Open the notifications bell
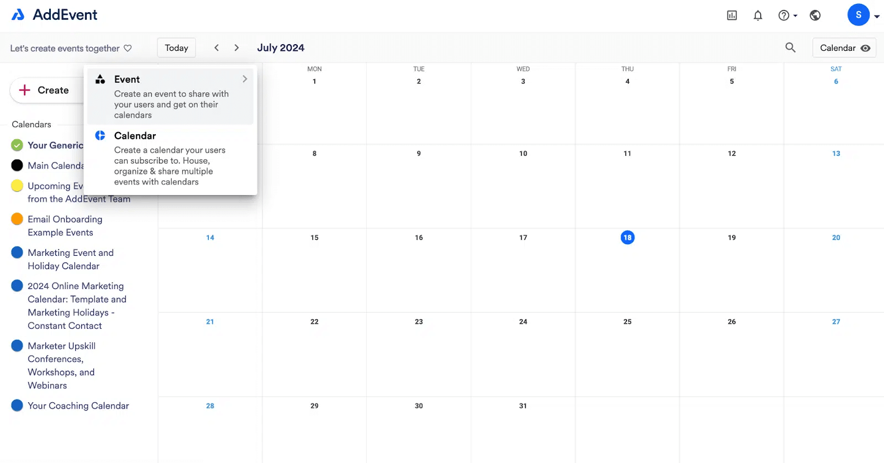This screenshot has width=884, height=463. pyautogui.click(x=758, y=15)
